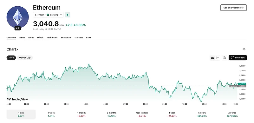Screen dimensions: 254x123
Task: Click the #2 rank badge
Action: click(x=18, y=29)
